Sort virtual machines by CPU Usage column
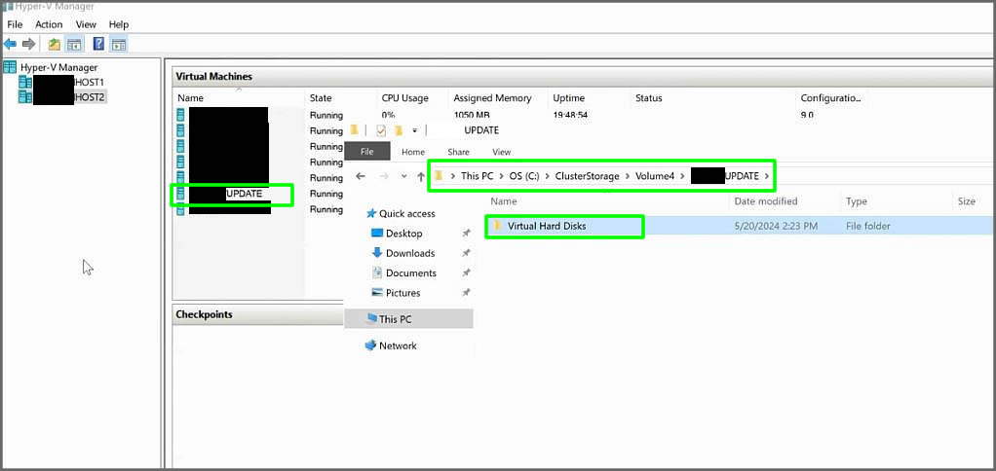 (x=404, y=98)
